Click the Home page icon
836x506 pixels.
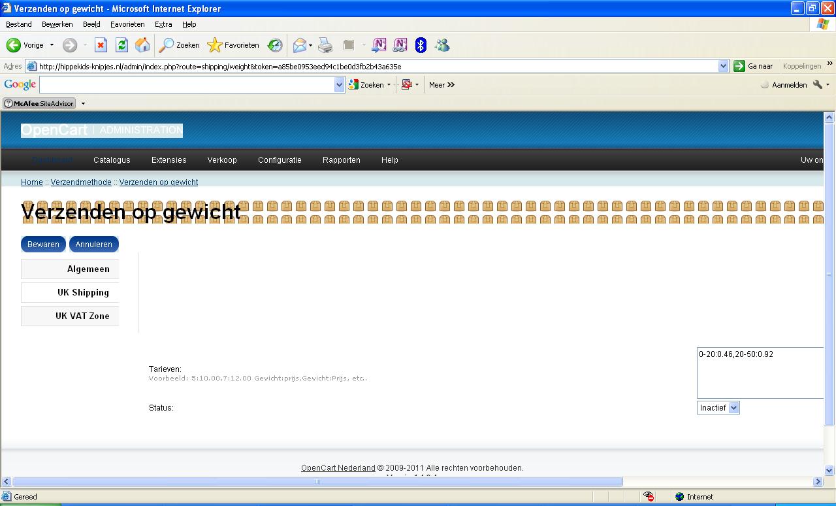tap(142, 45)
